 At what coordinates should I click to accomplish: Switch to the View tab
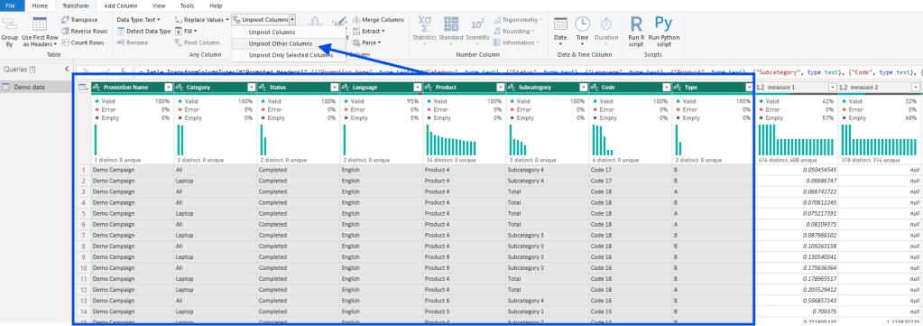point(159,5)
